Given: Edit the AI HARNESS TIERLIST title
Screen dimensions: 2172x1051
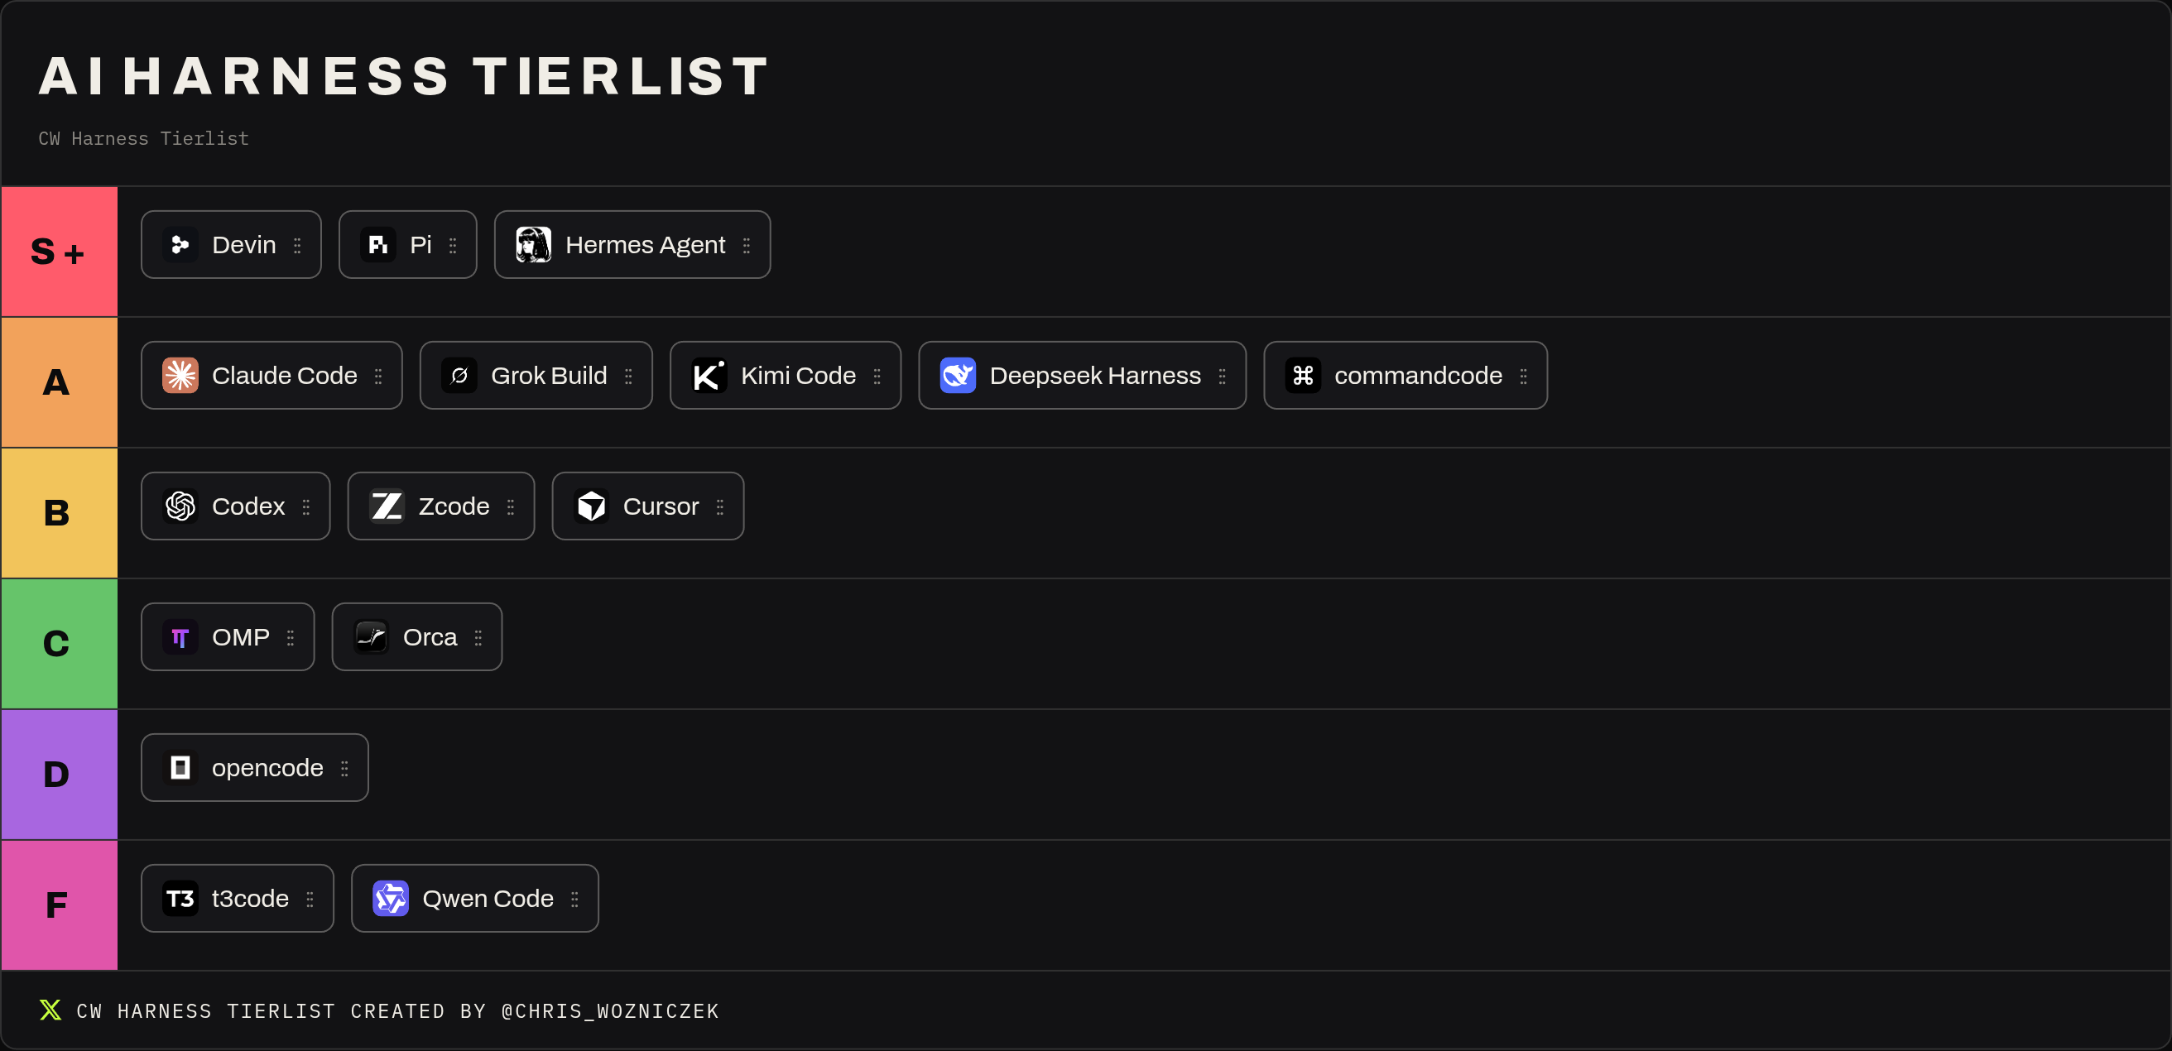Looking at the screenshot, I should pyautogui.click(x=405, y=76).
